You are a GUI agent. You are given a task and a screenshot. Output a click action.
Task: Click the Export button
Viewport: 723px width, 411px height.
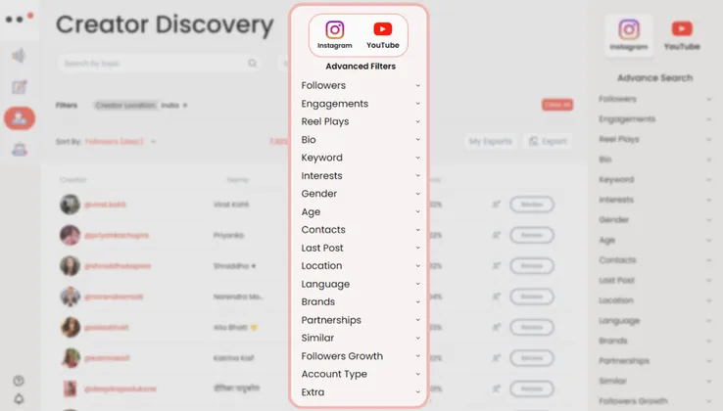[548, 141]
